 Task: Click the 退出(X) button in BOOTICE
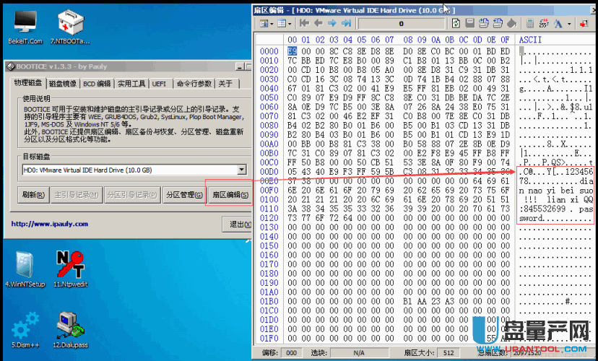(237, 224)
